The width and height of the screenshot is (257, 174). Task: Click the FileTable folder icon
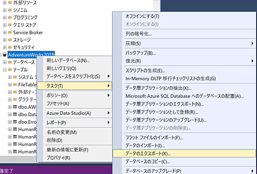[15, 84]
